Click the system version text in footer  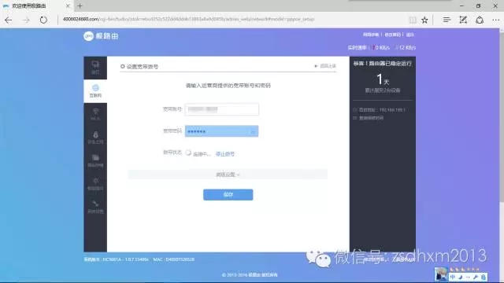[116, 259]
